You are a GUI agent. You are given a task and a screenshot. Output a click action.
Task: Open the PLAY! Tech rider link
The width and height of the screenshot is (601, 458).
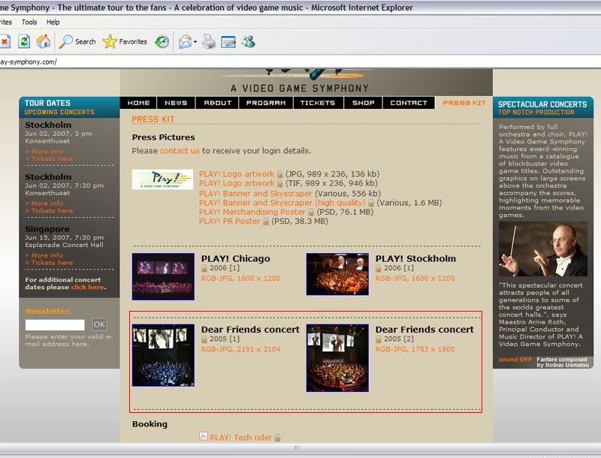[x=240, y=437]
